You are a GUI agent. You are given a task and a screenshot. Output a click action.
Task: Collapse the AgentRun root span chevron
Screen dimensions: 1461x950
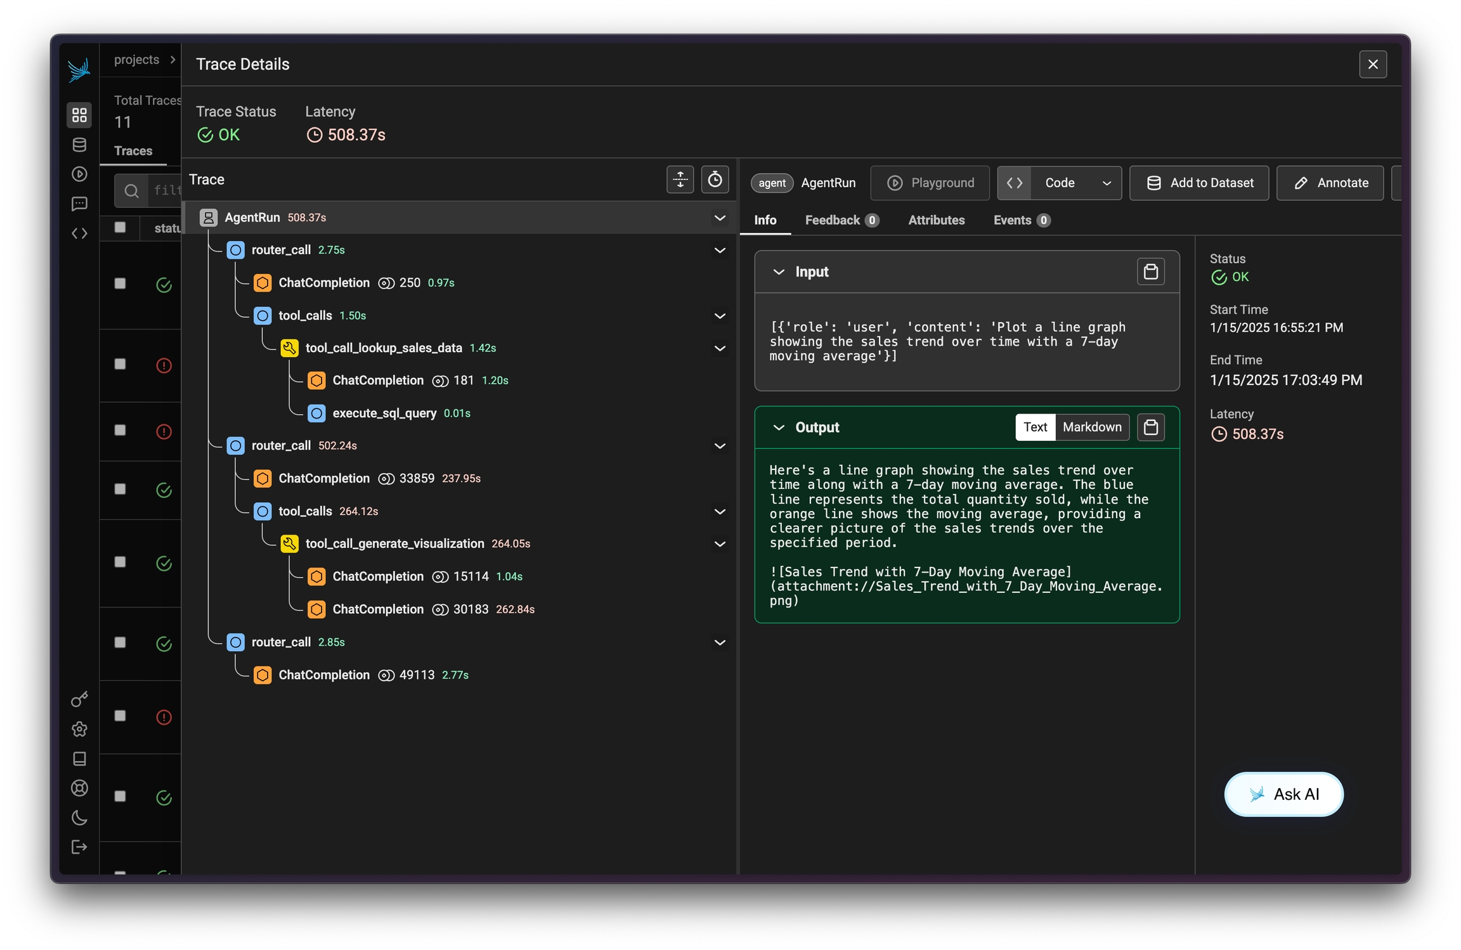[x=720, y=218]
